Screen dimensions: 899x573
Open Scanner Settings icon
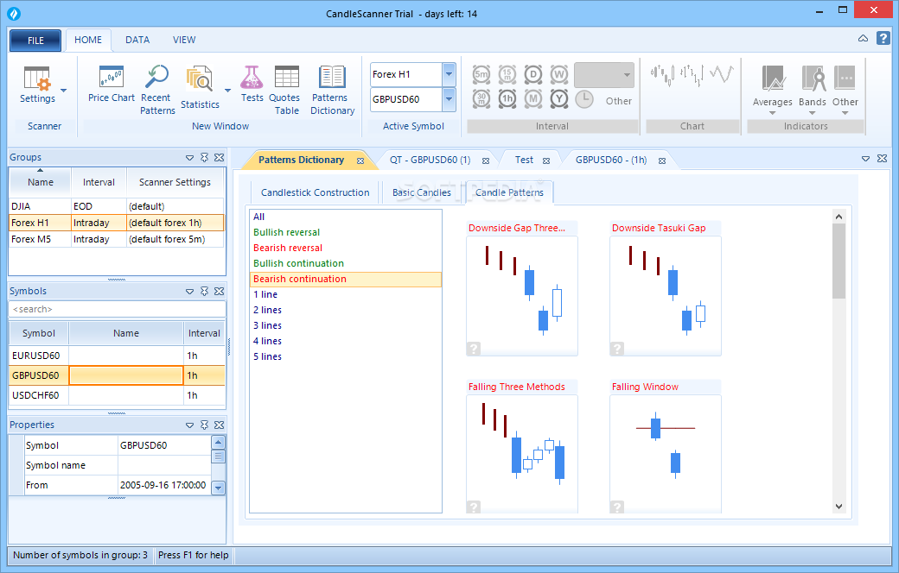tap(38, 79)
